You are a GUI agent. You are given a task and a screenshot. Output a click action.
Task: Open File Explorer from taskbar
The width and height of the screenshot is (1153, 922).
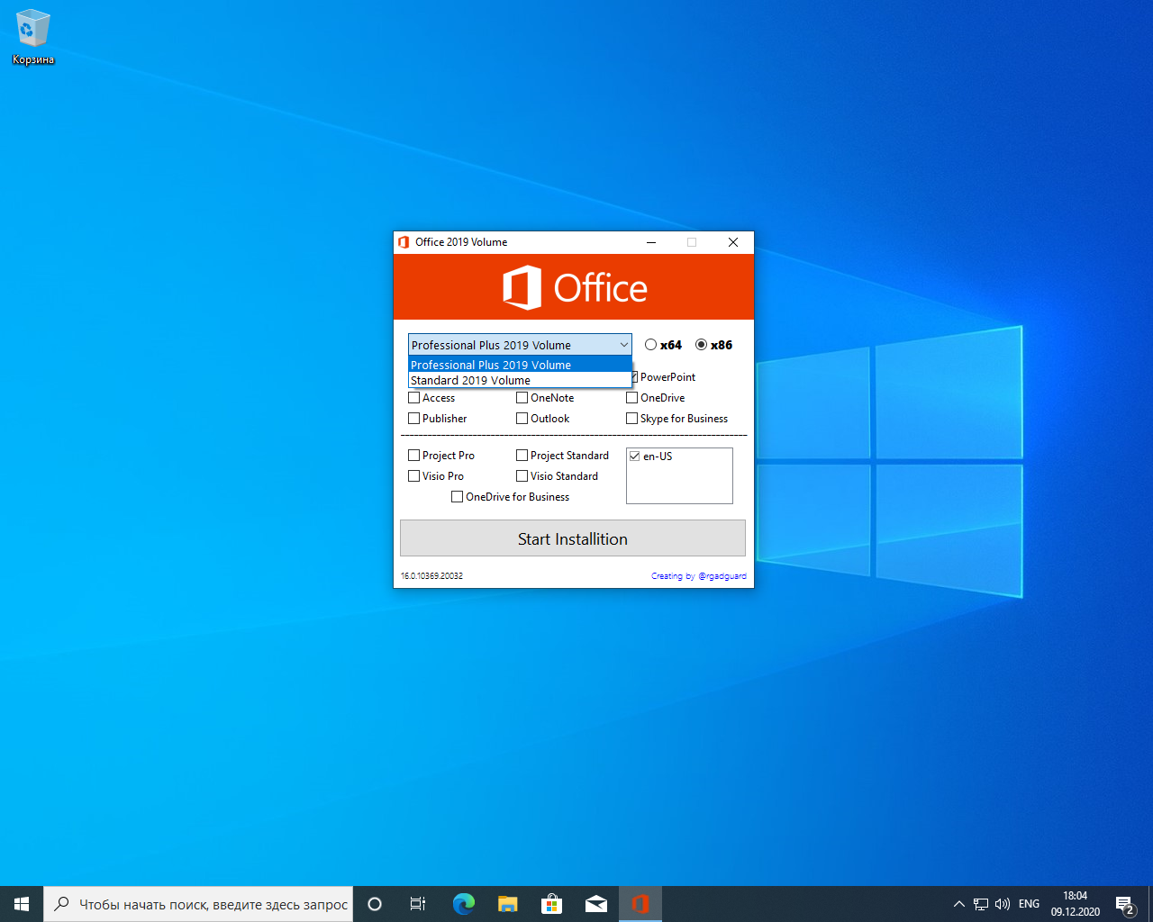point(508,904)
